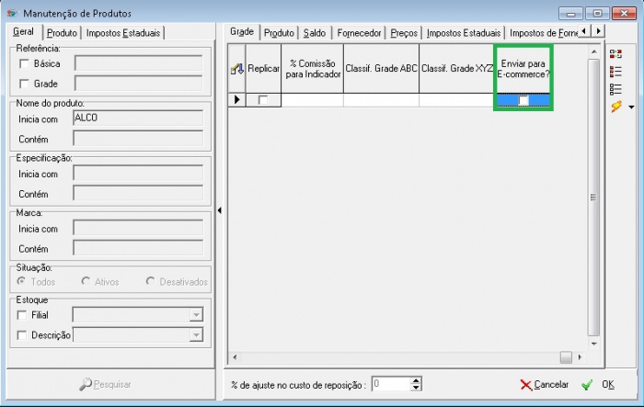Click the Nome do produto Inicia com field
This screenshot has height=407, width=644.
point(137,119)
